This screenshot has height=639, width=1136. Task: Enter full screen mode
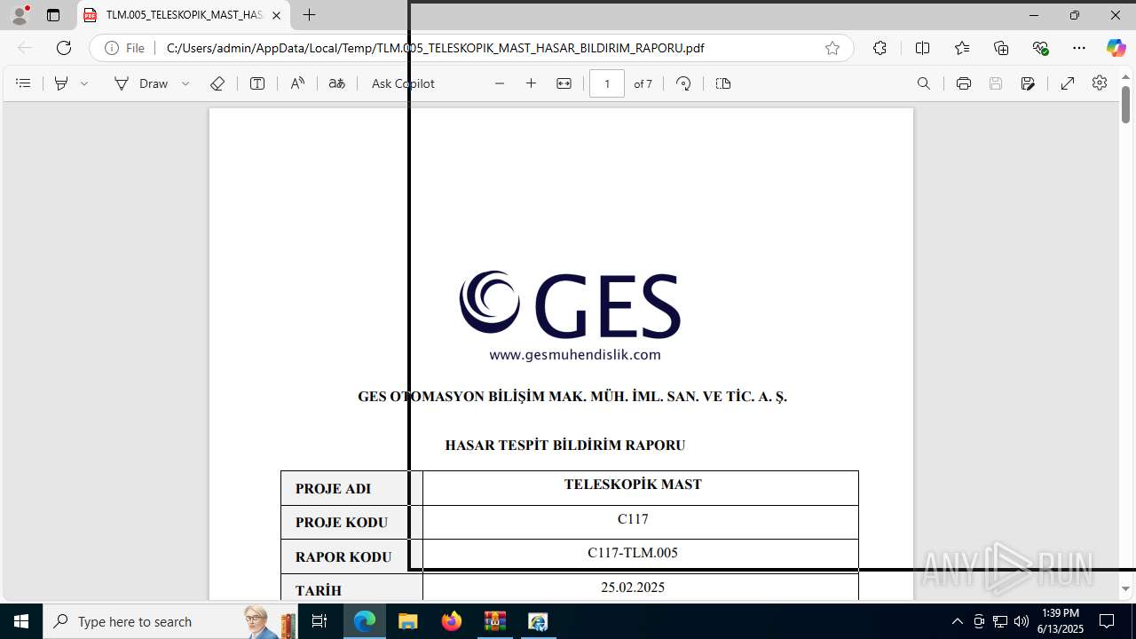tap(1068, 83)
